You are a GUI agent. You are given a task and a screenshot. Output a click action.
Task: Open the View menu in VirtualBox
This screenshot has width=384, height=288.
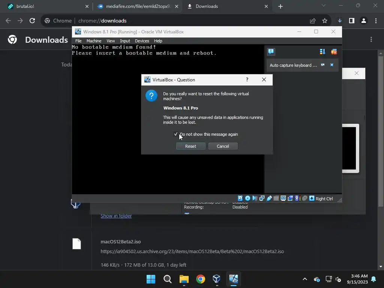click(x=111, y=41)
